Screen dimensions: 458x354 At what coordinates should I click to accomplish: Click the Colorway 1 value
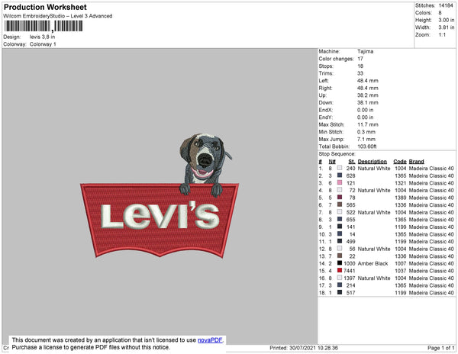43,44
